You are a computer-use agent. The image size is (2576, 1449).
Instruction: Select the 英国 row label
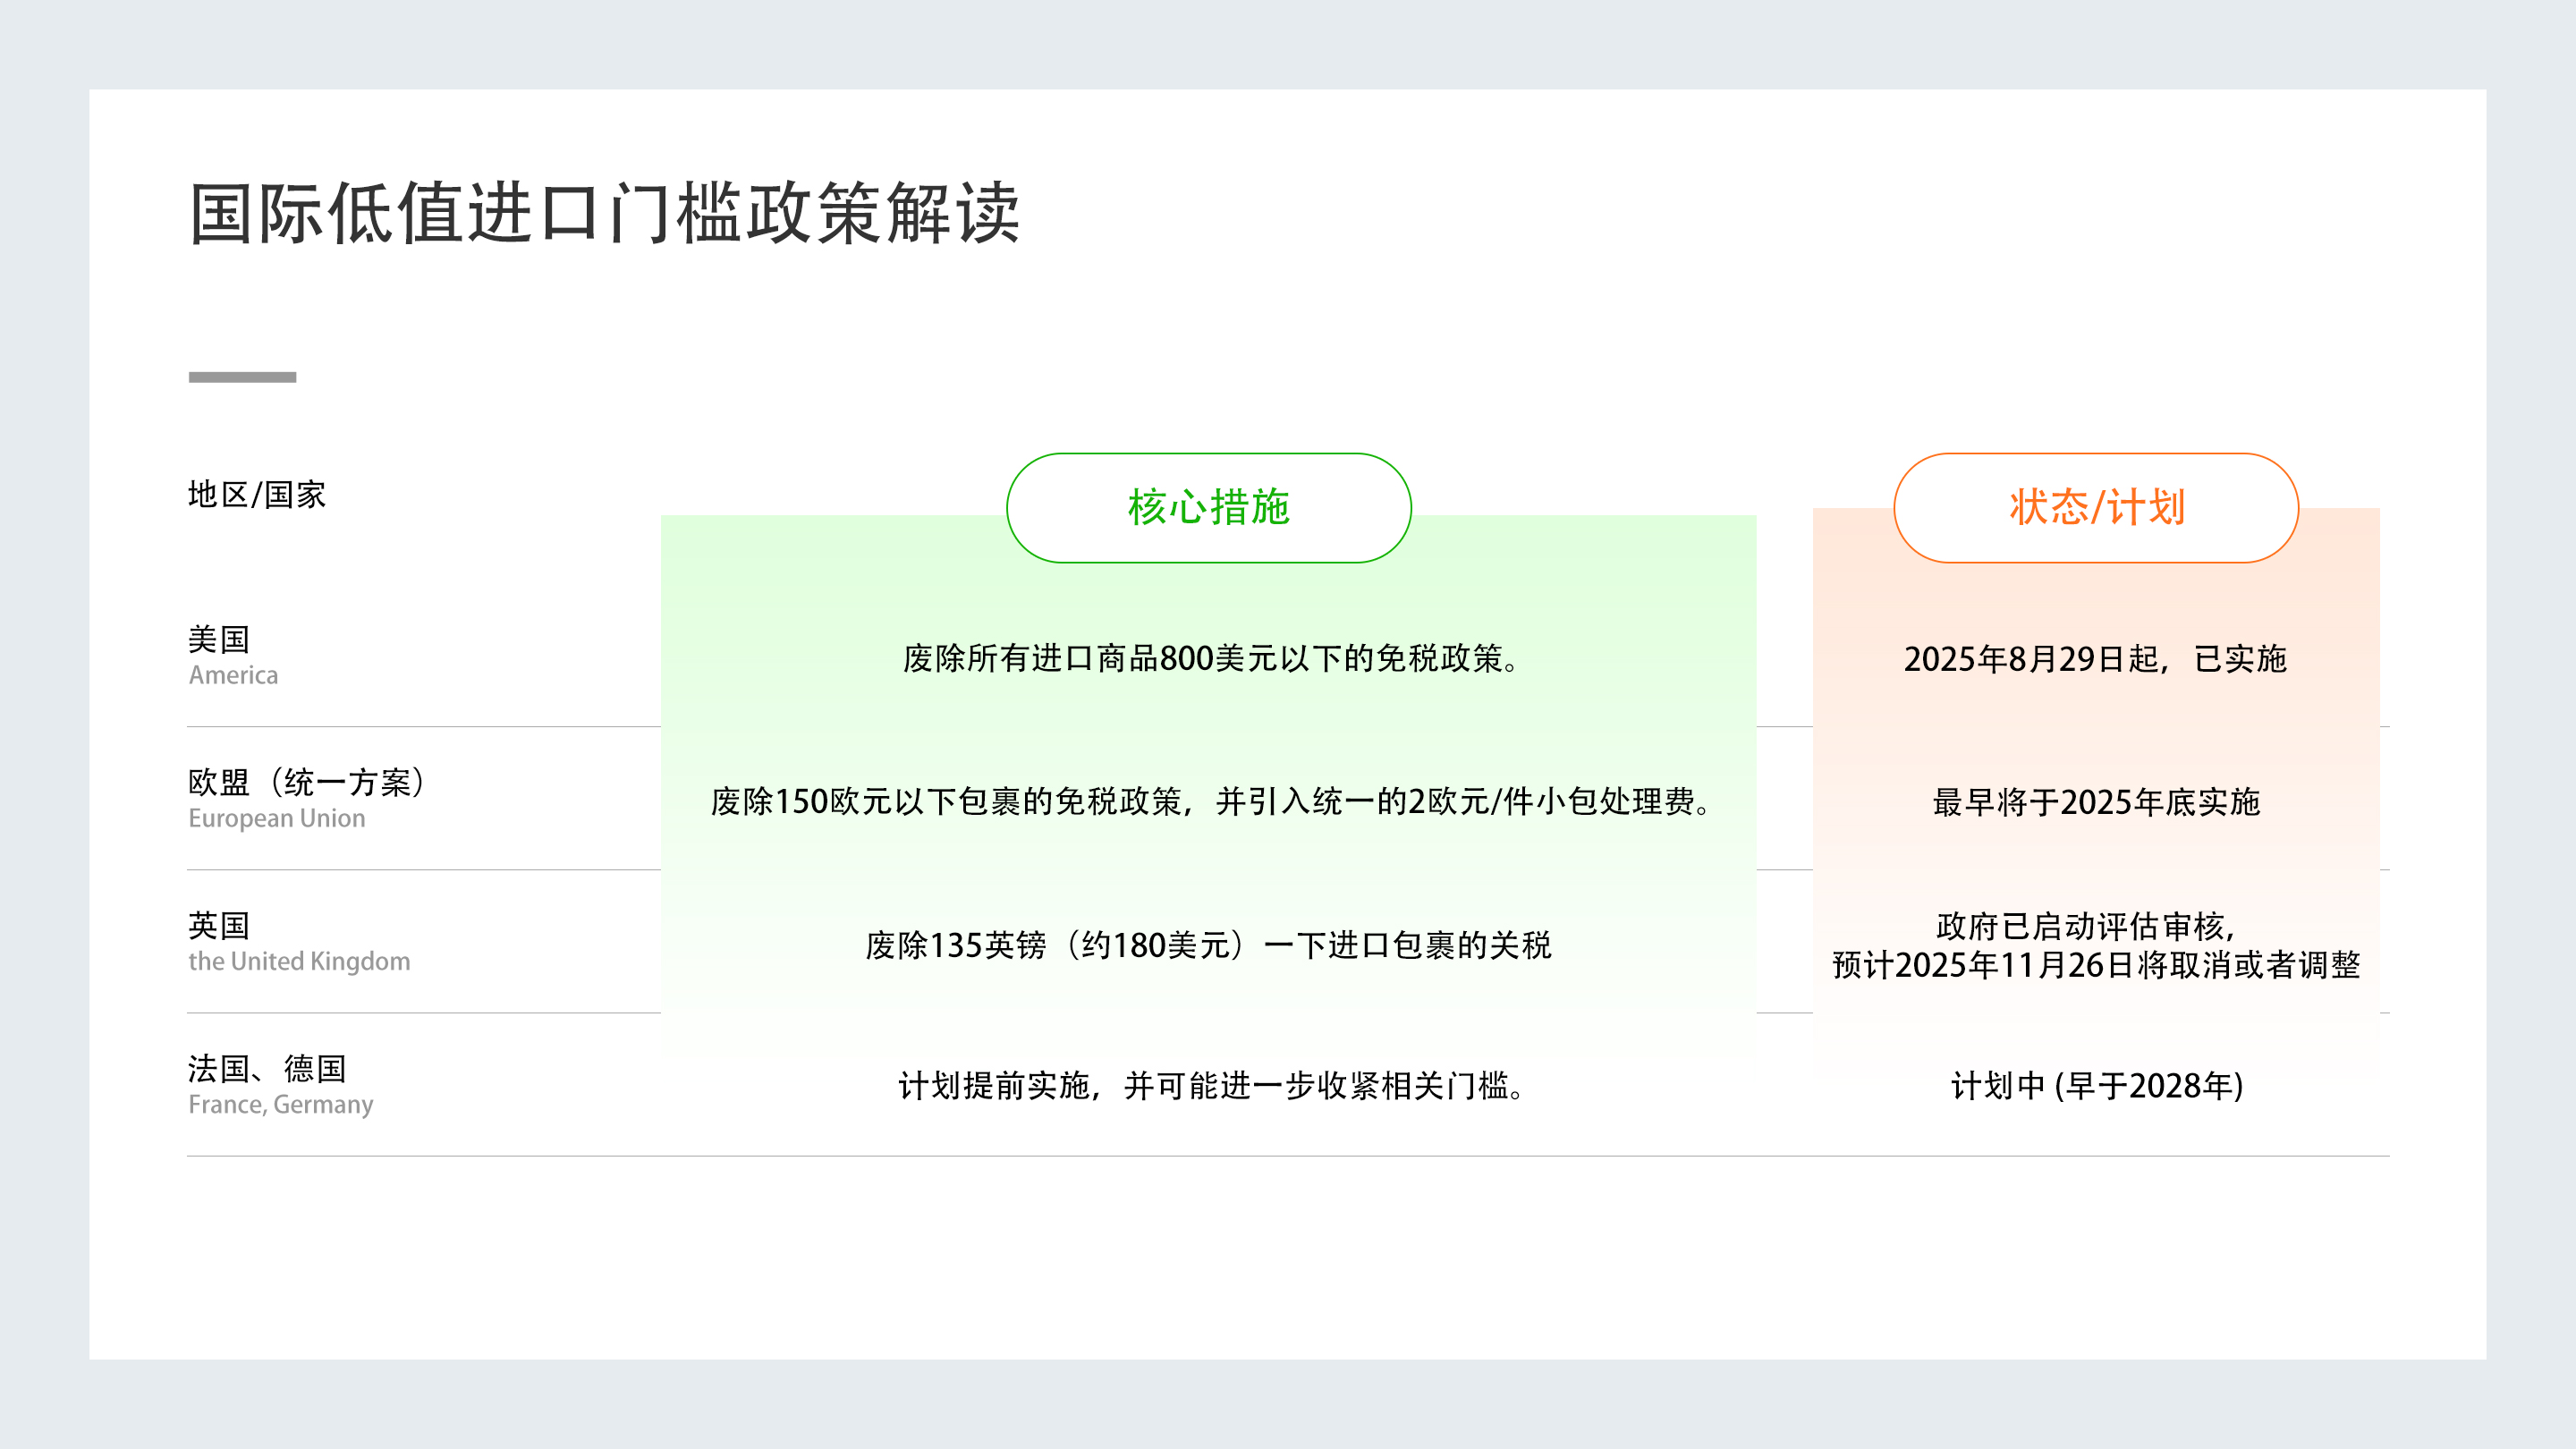[x=219, y=925]
